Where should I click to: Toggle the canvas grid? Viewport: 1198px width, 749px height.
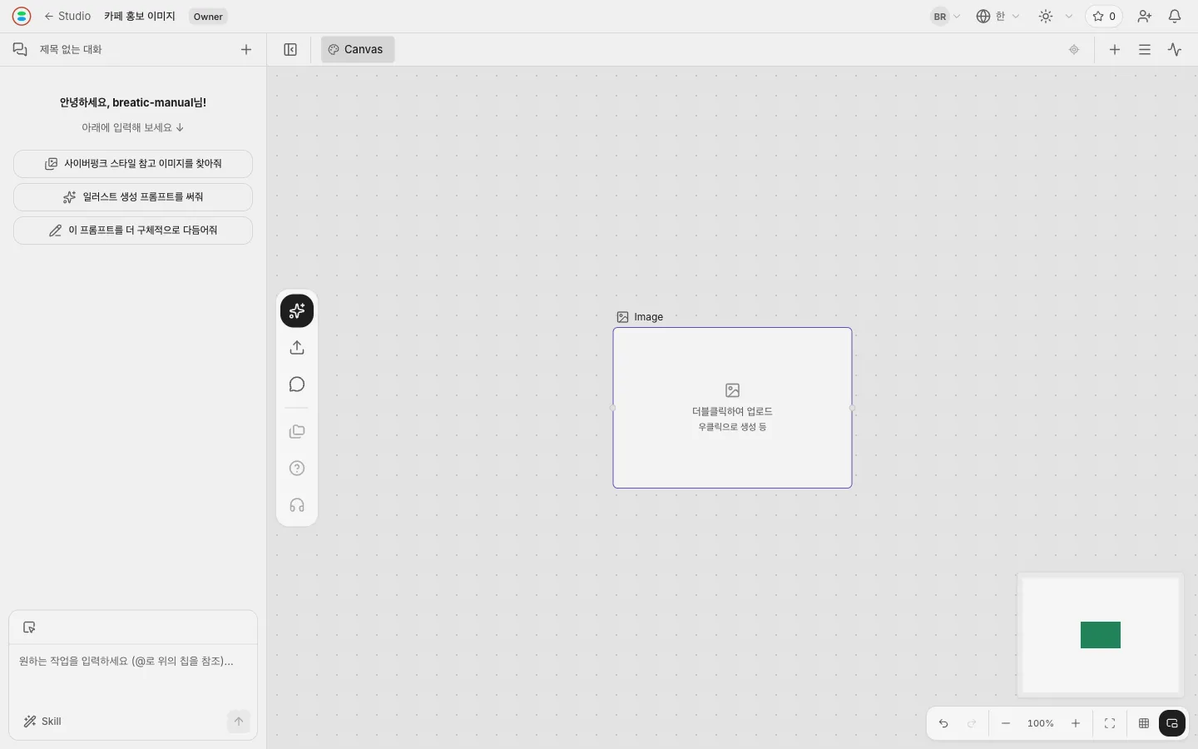pyautogui.click(x=1144, y=723)
